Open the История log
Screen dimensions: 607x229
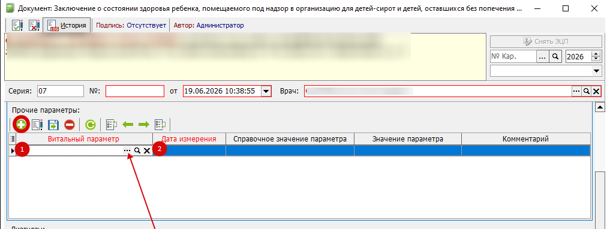(x=67, y=26)
